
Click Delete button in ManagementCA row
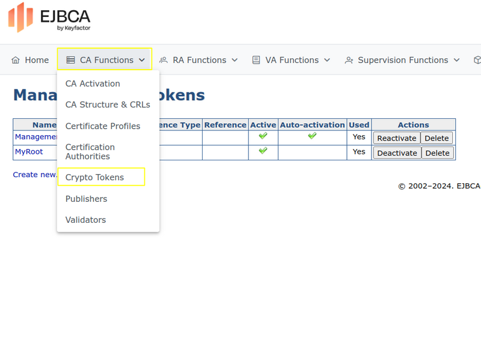[437, 138]
